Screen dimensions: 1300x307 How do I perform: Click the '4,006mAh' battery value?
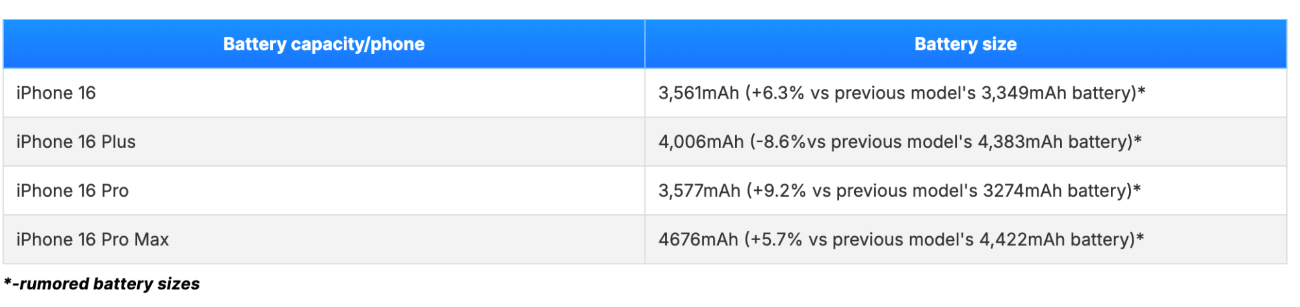point(700,141)
